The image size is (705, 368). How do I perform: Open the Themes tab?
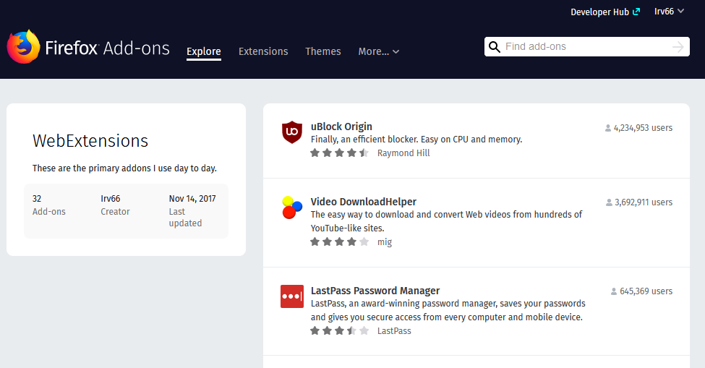pyautogui.click(x=322, y=51)
